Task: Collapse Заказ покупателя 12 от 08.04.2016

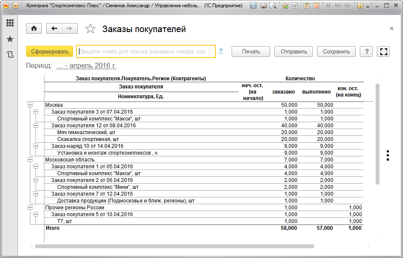Action: point(36,125)
